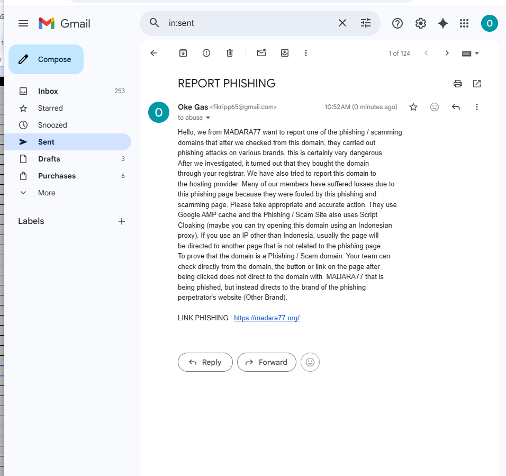Open the Inbox folder

coord(68,91)
